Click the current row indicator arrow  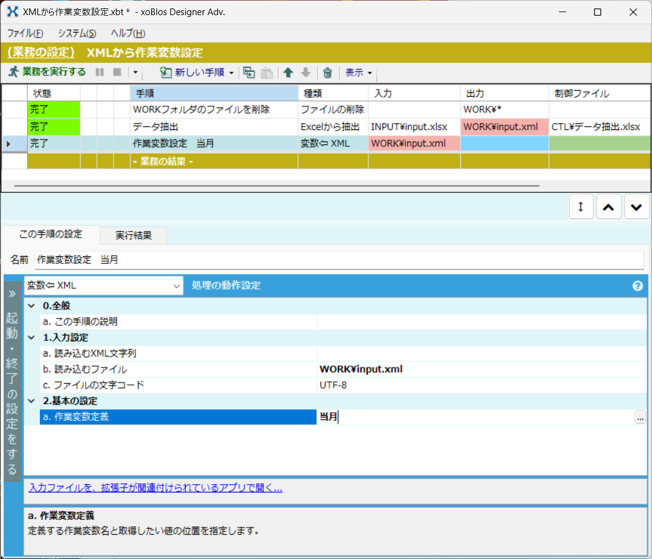point(8,144)
